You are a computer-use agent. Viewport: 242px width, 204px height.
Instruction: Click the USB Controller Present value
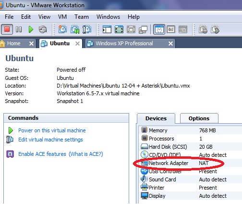point(208,171)
